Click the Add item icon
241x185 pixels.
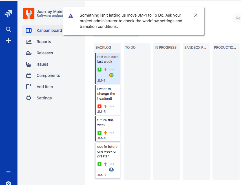29,87
